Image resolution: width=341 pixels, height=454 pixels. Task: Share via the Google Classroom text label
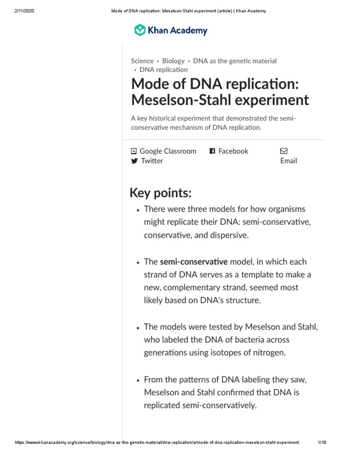(x=168, y=151)
